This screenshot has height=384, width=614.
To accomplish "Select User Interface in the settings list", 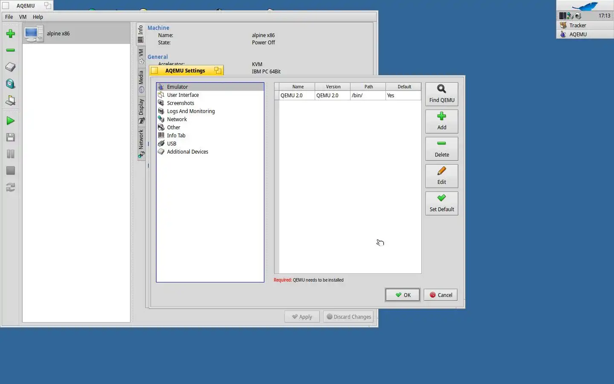I will [x=210, y=95].
